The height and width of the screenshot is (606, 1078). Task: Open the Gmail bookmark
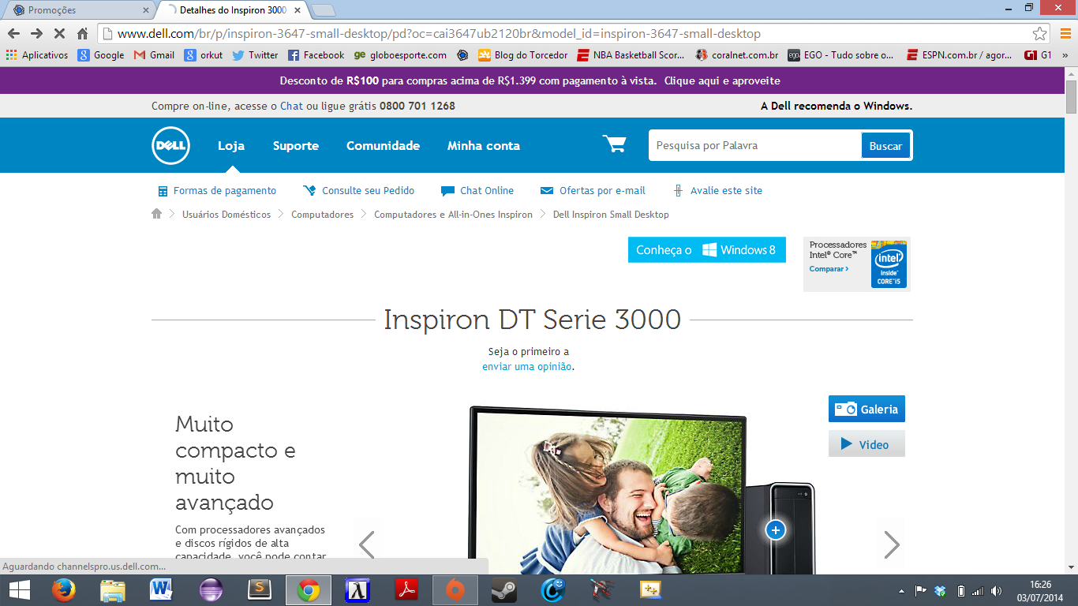point(154,55)
